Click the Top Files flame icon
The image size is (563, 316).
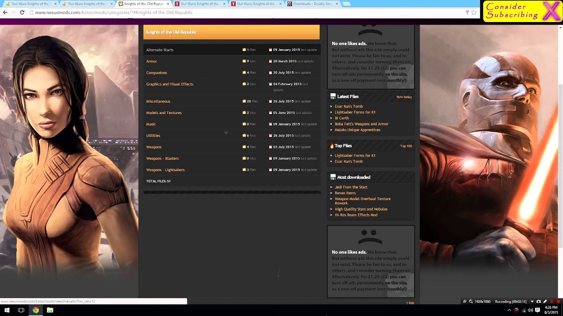(x=332, y=146)
